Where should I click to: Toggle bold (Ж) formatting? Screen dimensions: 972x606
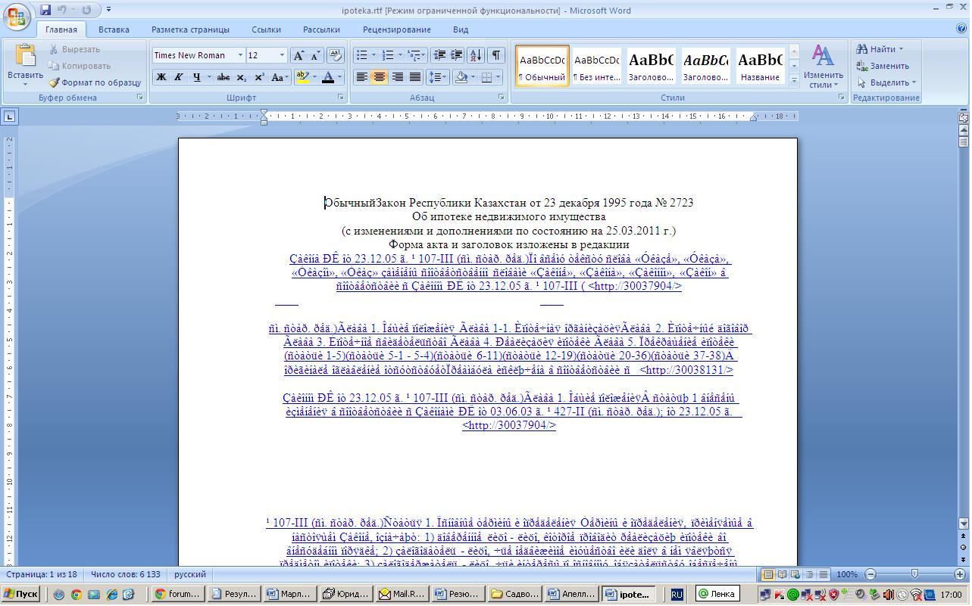click(x=161, y=77)
